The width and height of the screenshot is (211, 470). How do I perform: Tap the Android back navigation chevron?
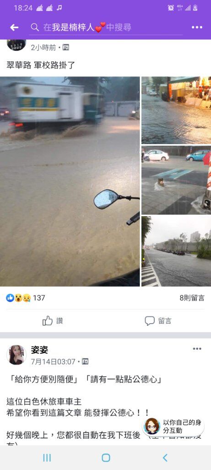(165, 458)
